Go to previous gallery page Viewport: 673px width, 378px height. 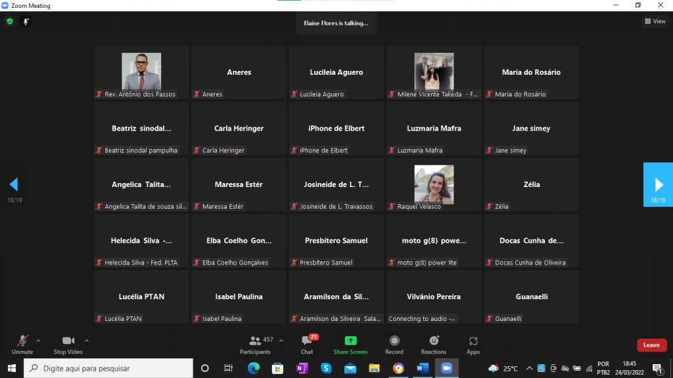pyautogui.click(x=14, y=184)
